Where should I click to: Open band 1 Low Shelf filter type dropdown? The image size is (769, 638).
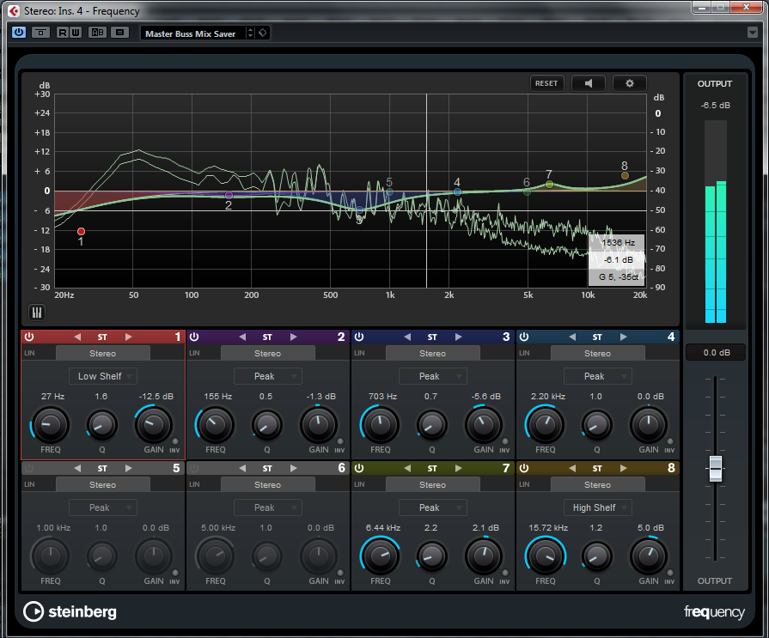point(103,376)
